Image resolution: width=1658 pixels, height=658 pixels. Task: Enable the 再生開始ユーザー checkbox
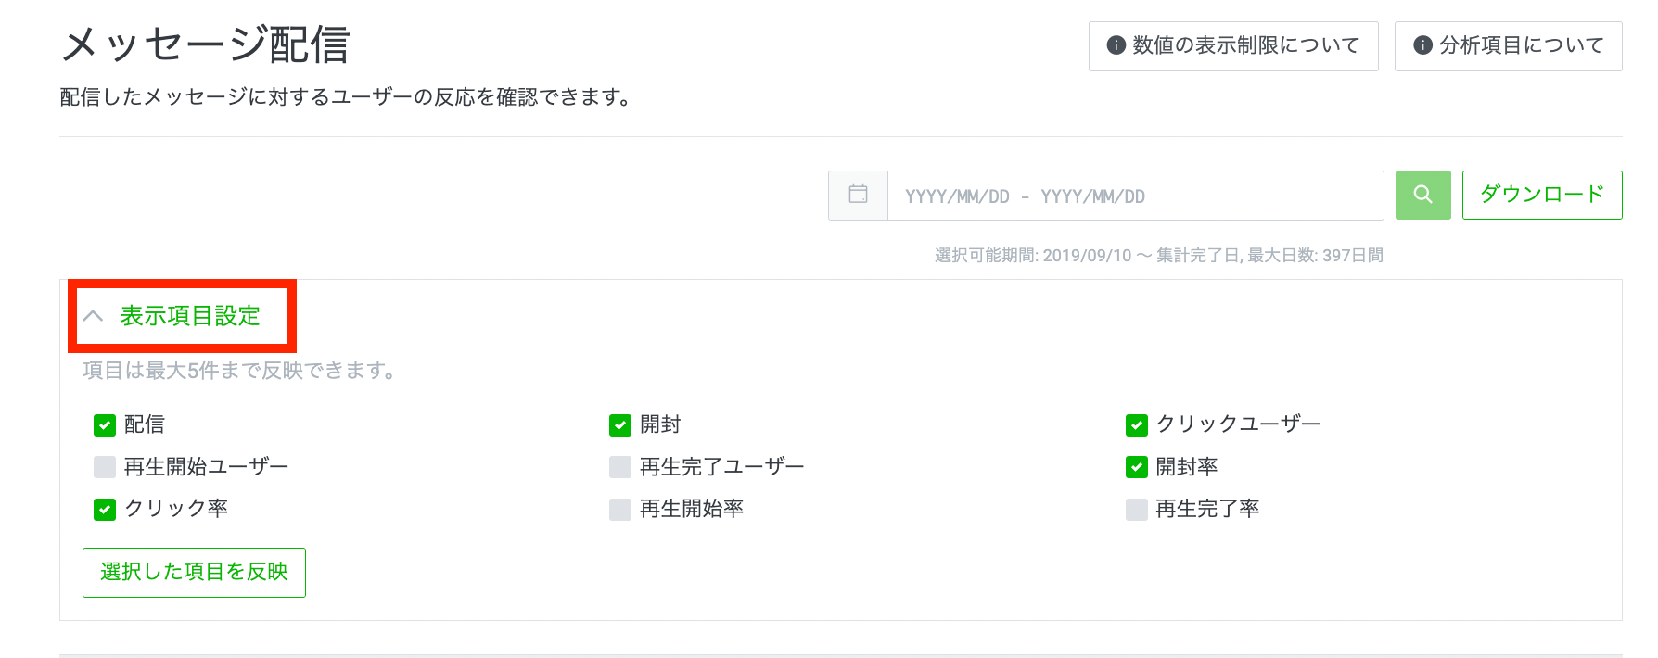pyautogui.click(x=105, y=467)
